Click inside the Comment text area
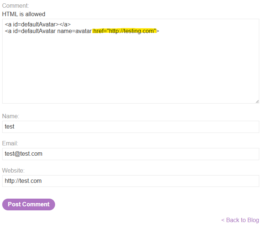 131,61
